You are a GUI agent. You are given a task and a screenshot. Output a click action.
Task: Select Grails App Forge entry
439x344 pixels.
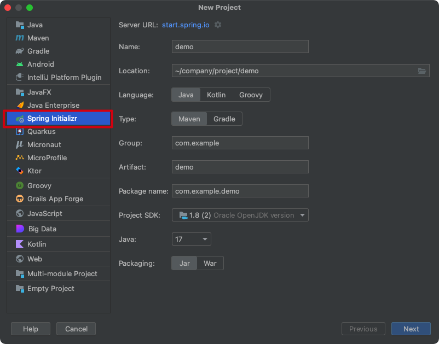pos(59,199)
